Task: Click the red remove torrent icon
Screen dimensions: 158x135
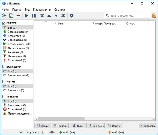Action: point(18,16)
